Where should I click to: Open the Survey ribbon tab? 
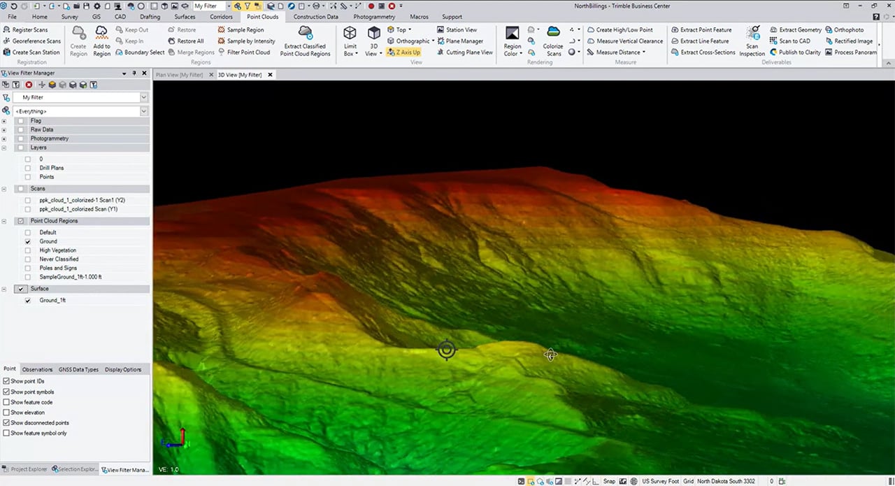pyautogui.click(x=70, y=17)
